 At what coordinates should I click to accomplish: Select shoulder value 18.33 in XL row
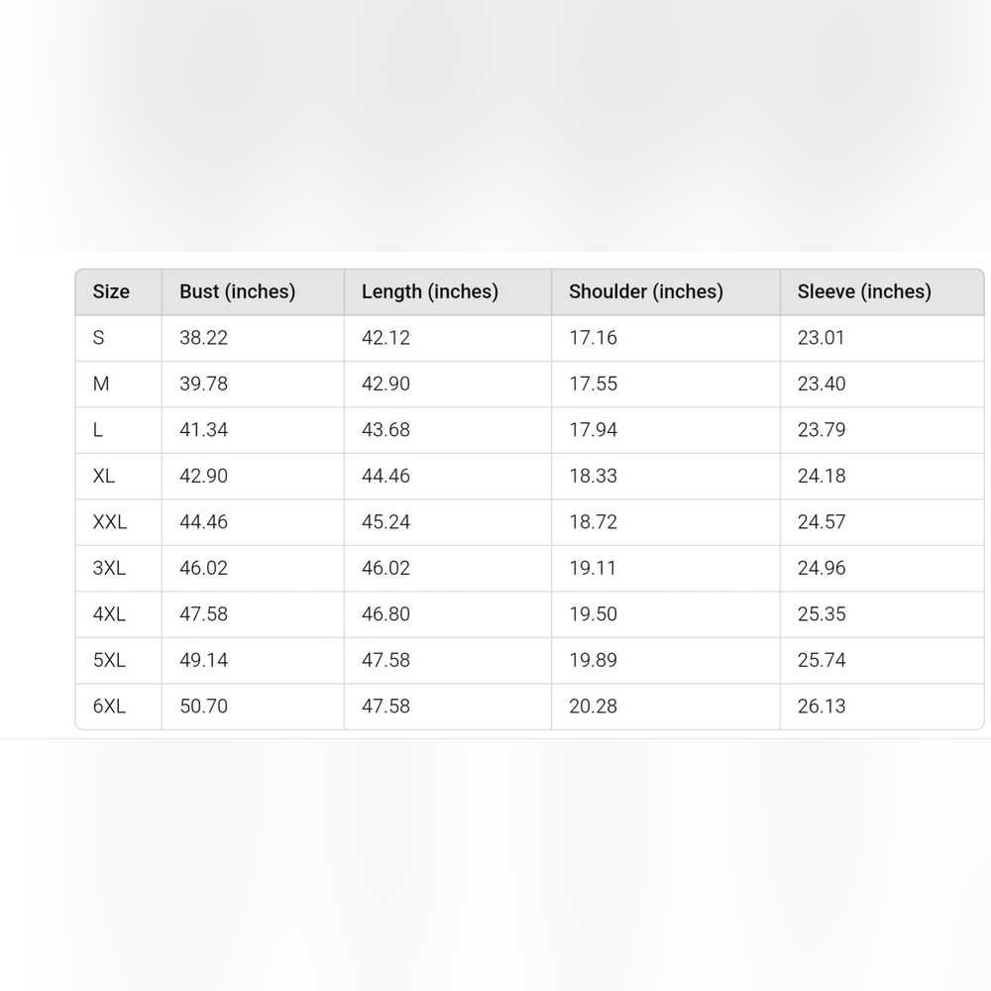click(593, 476)
